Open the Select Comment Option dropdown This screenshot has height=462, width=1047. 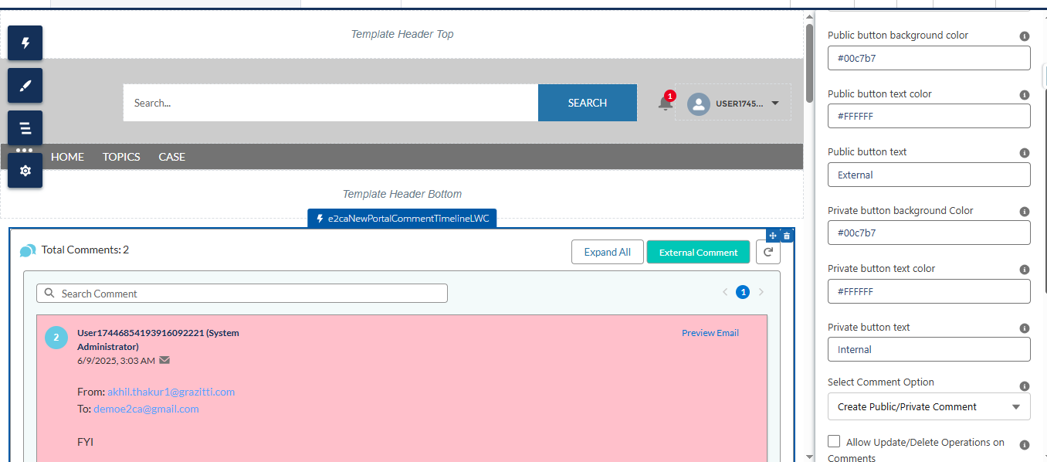click(x=928, y=407)
